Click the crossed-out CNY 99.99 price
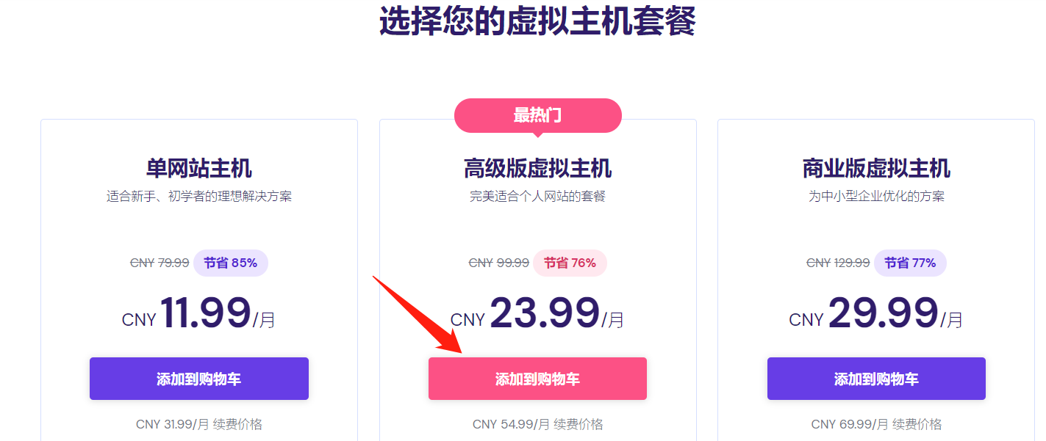The image size is (1046, 441). pyautogui.click(x=498, y=263)
